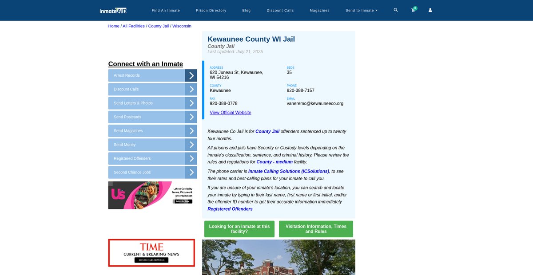Click arrow next to Send Letters & Photos
Viewport: 533px width, 275px height.
tap(191, 103)
